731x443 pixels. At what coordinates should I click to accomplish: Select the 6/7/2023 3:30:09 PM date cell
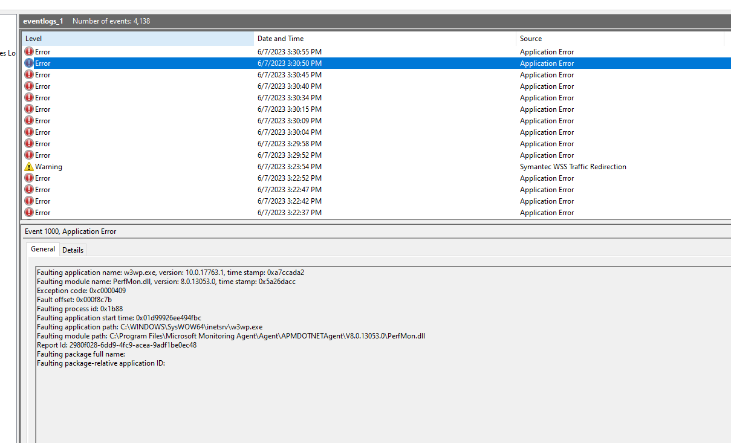[290, 121]
